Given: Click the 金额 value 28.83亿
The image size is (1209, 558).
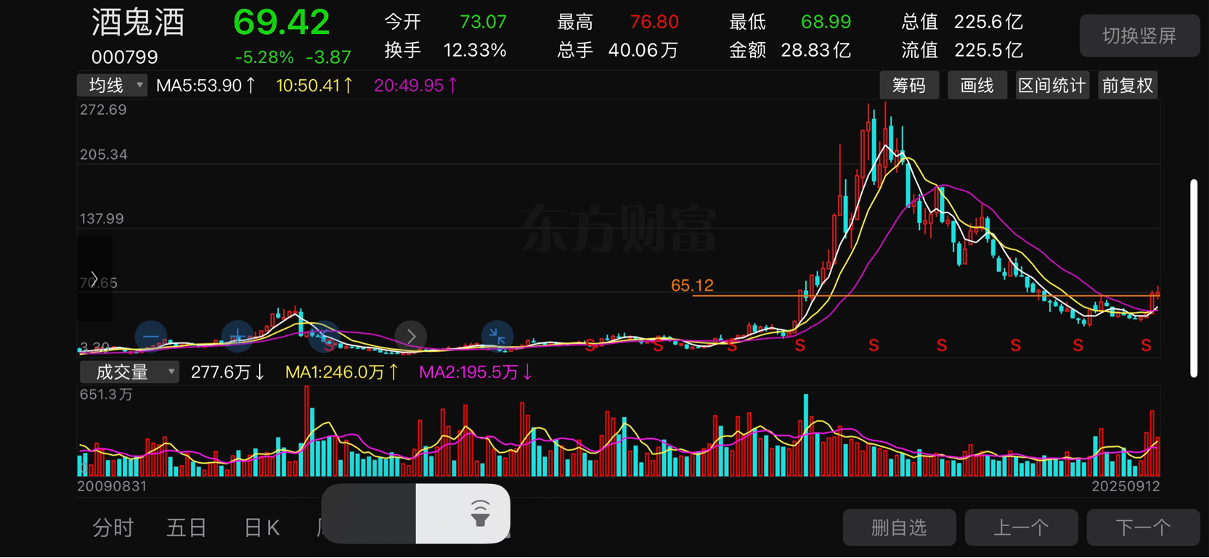Looking at the screenshot, I should coord(815,50).
